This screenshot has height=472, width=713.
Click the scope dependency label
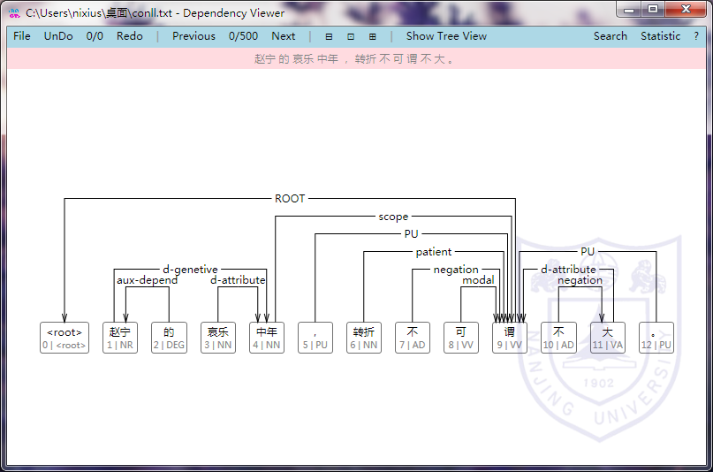393,217
